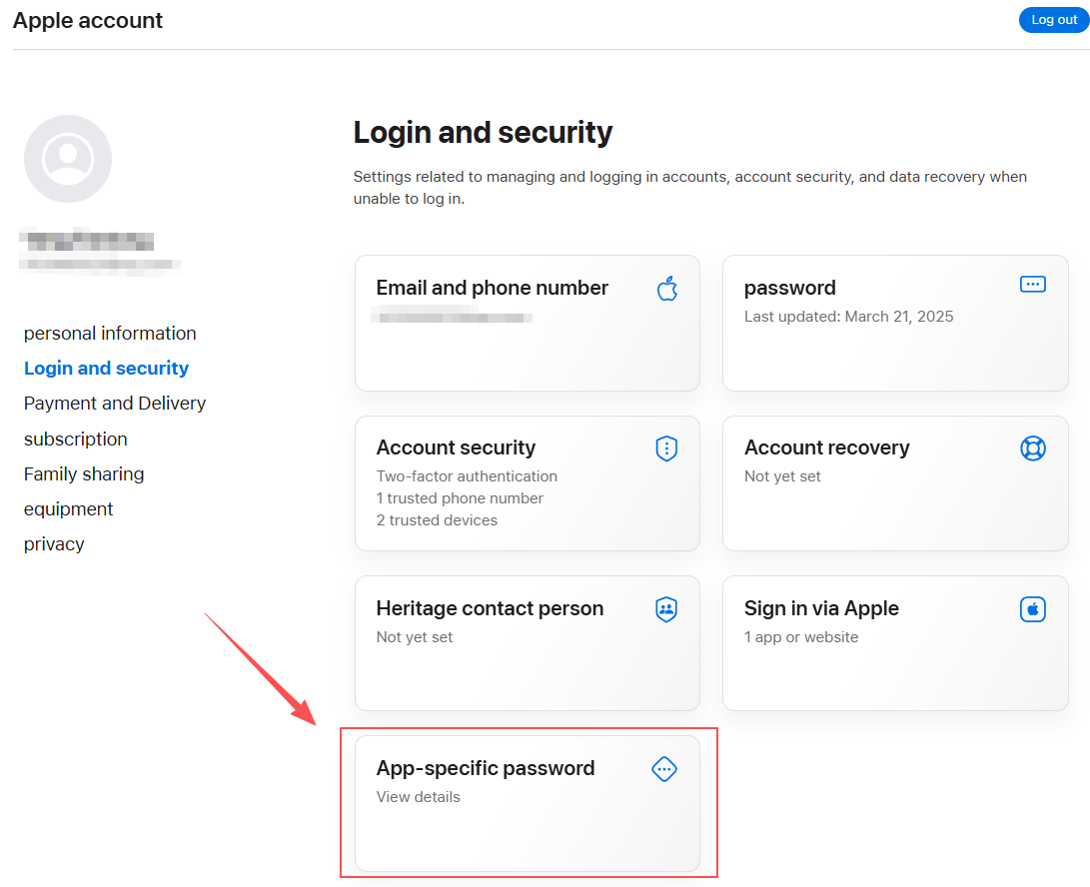
Task: Click the password dots icon
Action: tap(1032, 285)
